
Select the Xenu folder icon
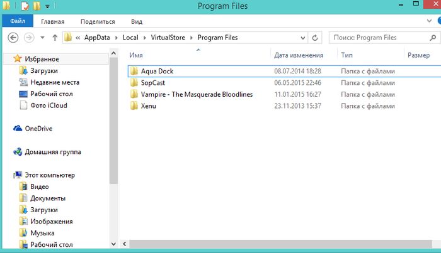click(x=133, y=106)
